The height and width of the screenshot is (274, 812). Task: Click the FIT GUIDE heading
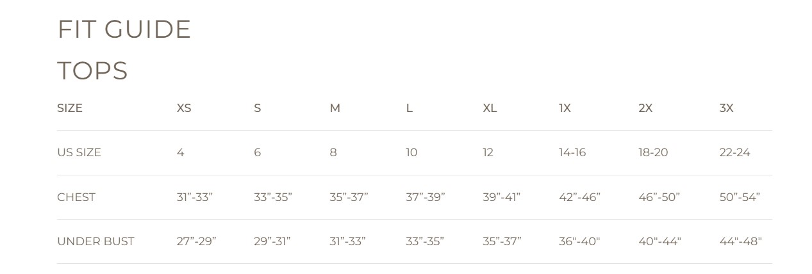click(124, 29)
